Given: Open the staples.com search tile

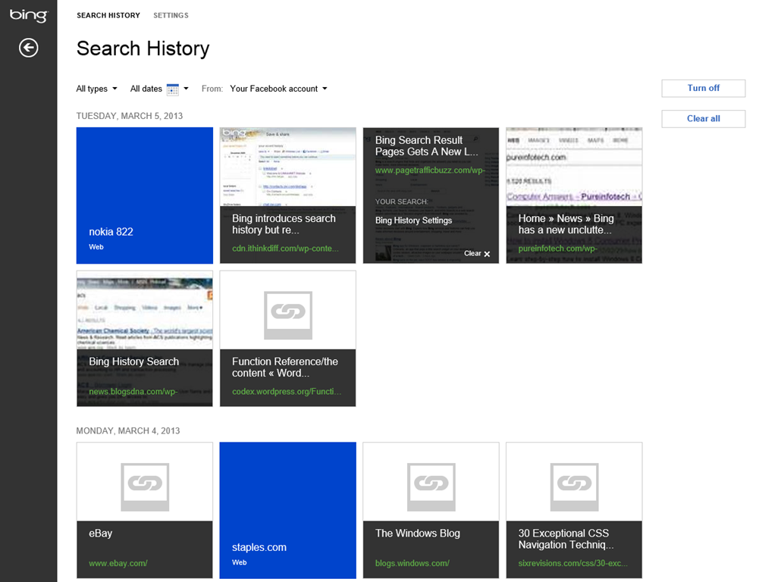Looking at the screenshot, I should coord(288,511).
